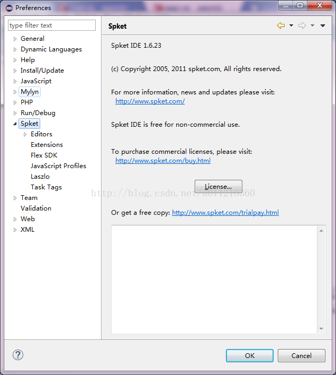This screenshot has width=336, height=375.
Task: Select the XML category
Action: 28,230
